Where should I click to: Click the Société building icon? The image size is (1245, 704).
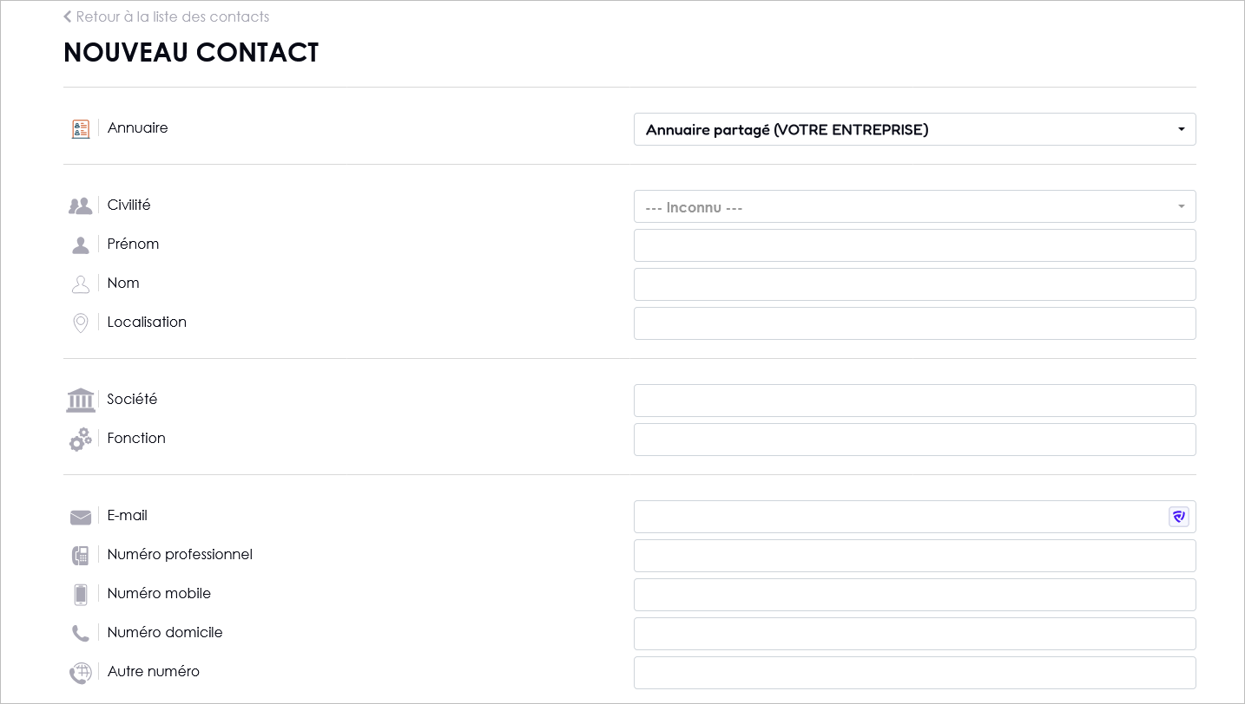click(81, 400)
